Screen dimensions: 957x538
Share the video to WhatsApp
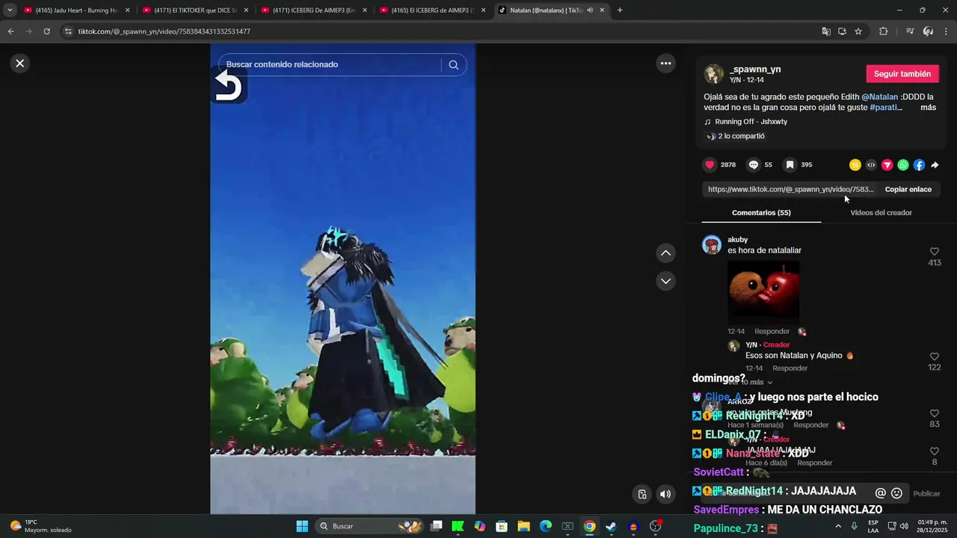(x=903, y=165)
